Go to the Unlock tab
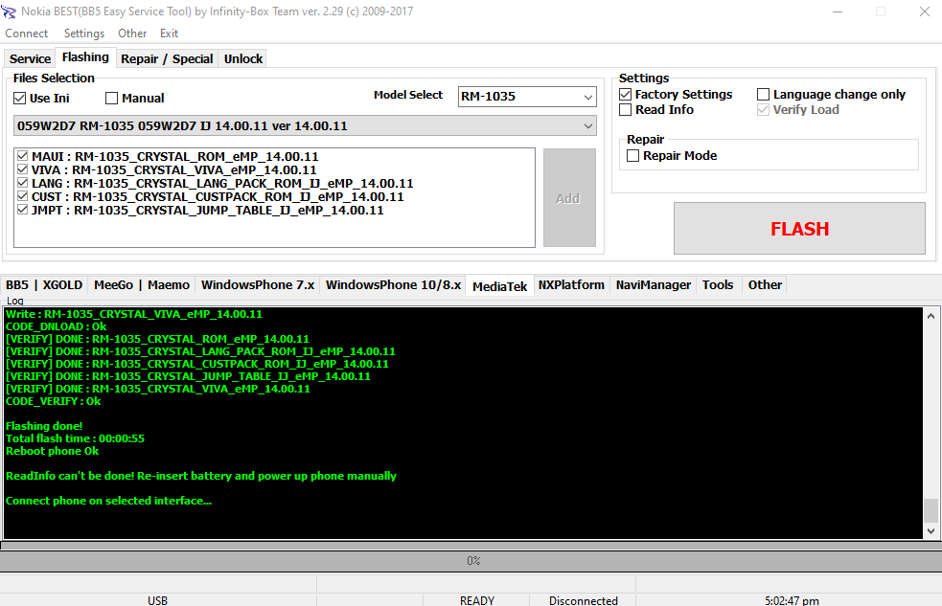Screen dimensions: 942x606 click(243, 58)
